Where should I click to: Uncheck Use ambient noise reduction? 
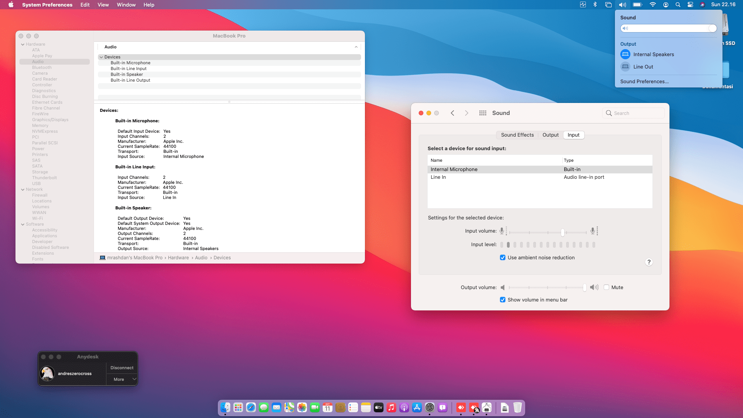click(x=502, y=257)
